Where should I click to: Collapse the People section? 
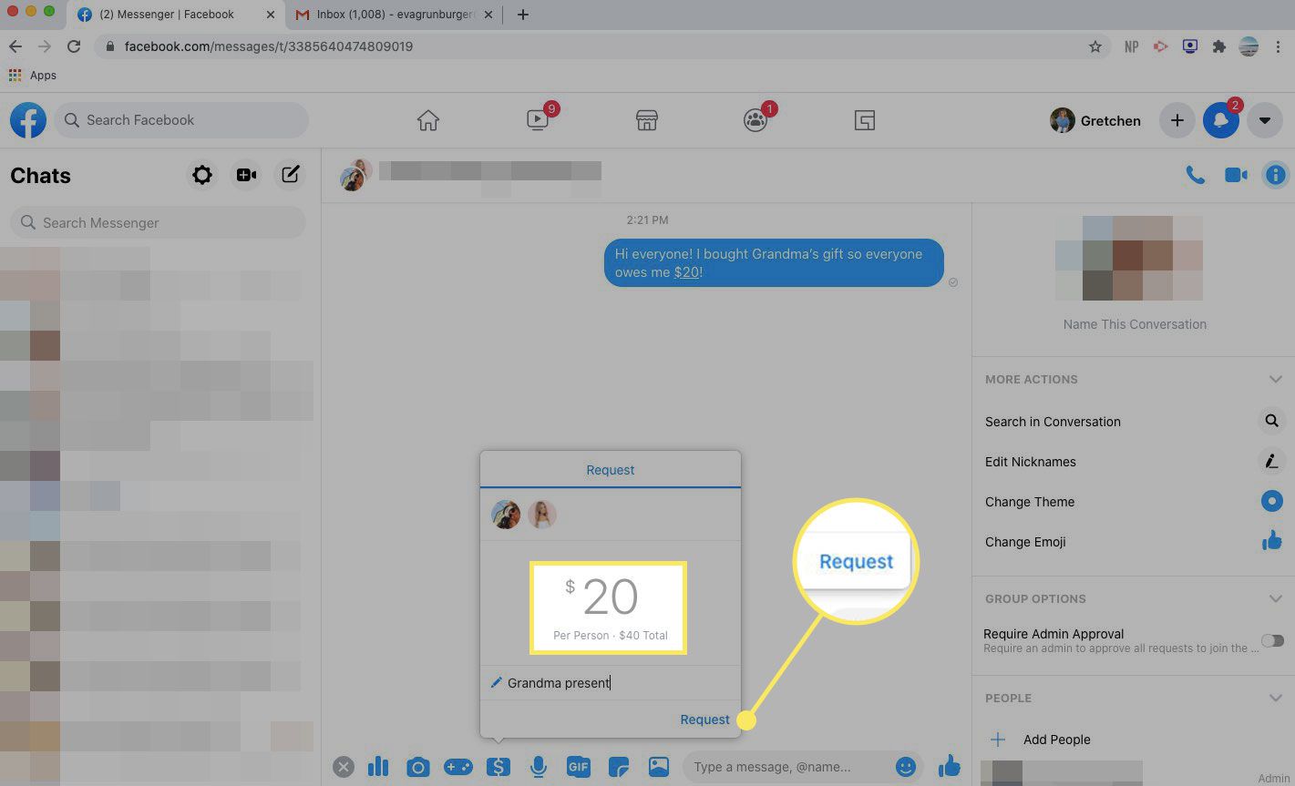(x=1275, y=698)
